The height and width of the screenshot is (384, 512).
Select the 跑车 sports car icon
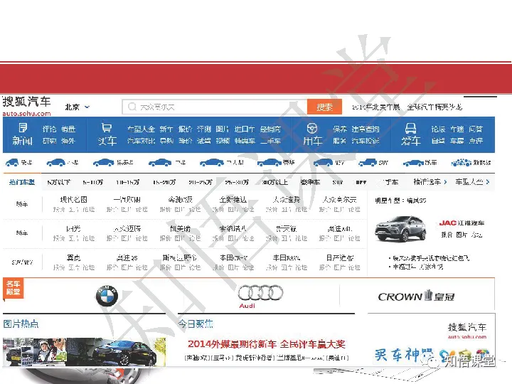click(x=413, y=163)
